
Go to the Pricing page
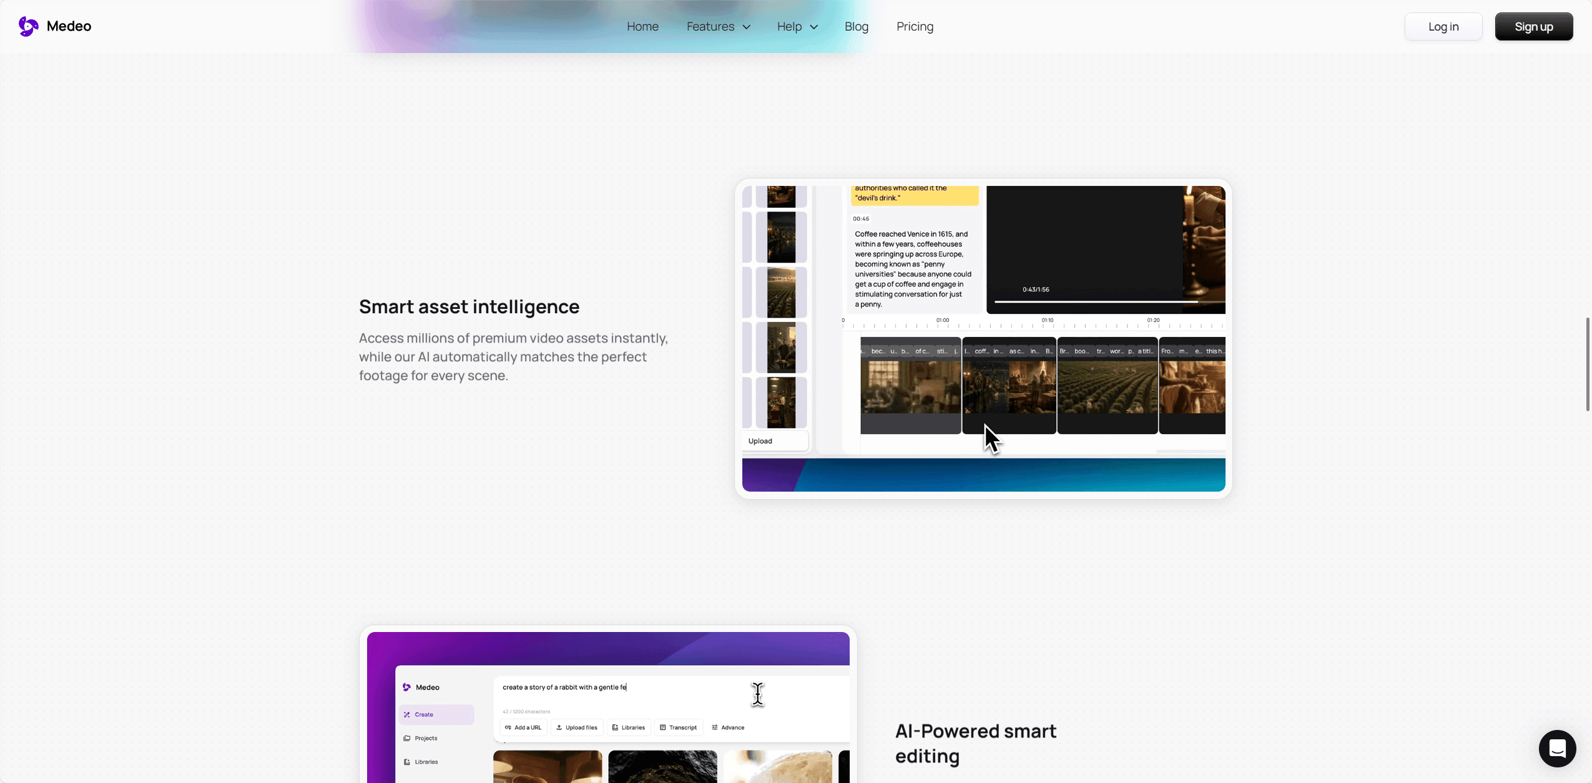pyautogui.click(x=915, y=27)
